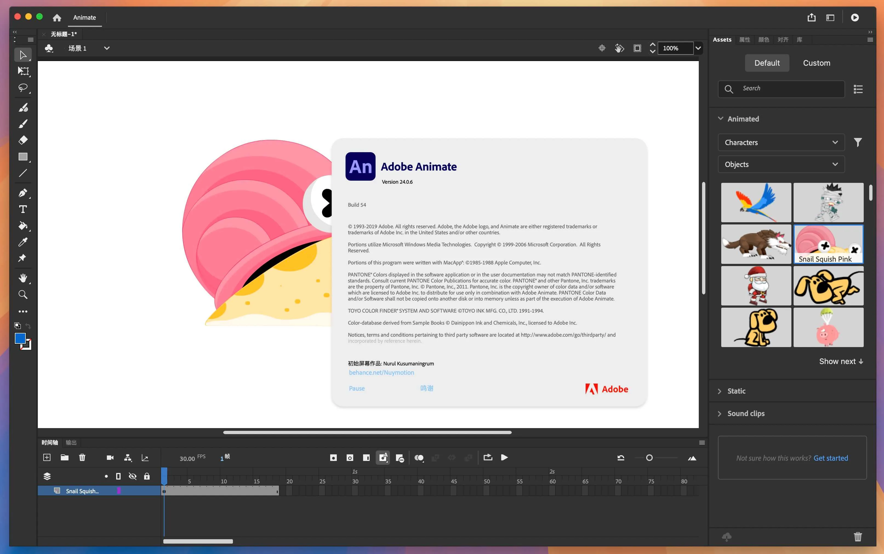Toggle lock for all layers
The width and height of the screenshot is (884, 554).
point(147,476)
